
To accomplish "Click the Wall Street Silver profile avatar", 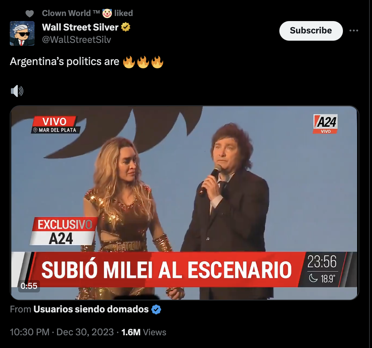I will 22,33.
